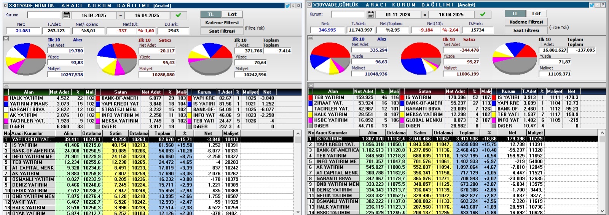
Task: Click blue swatch beside YATIRIM-FINANS in left window
Action: click(6, 104)
